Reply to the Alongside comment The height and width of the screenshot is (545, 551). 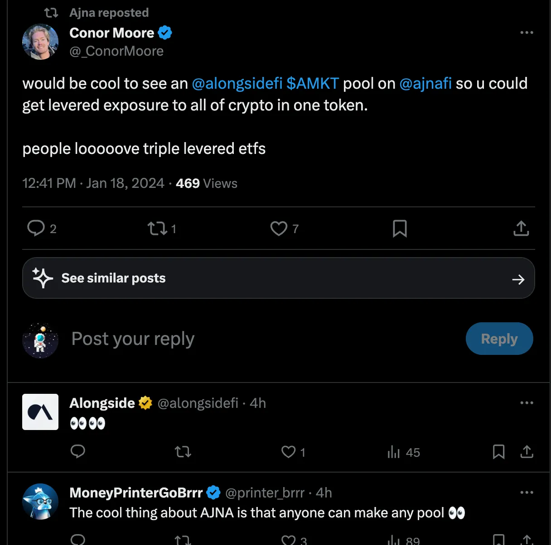pos(78,451)
